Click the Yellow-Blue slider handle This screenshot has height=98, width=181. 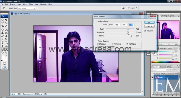131,36
